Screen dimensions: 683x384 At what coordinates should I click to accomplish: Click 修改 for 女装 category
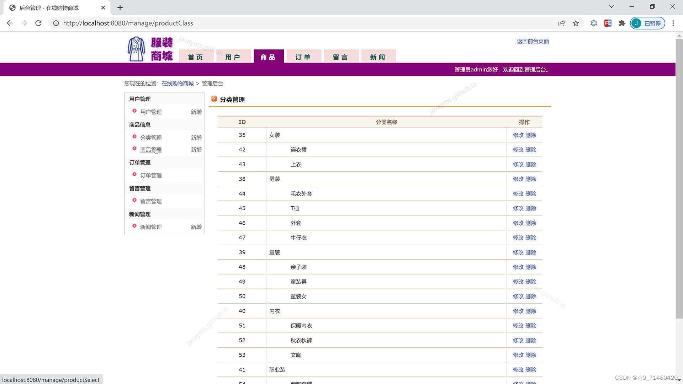tap(518, 135)
